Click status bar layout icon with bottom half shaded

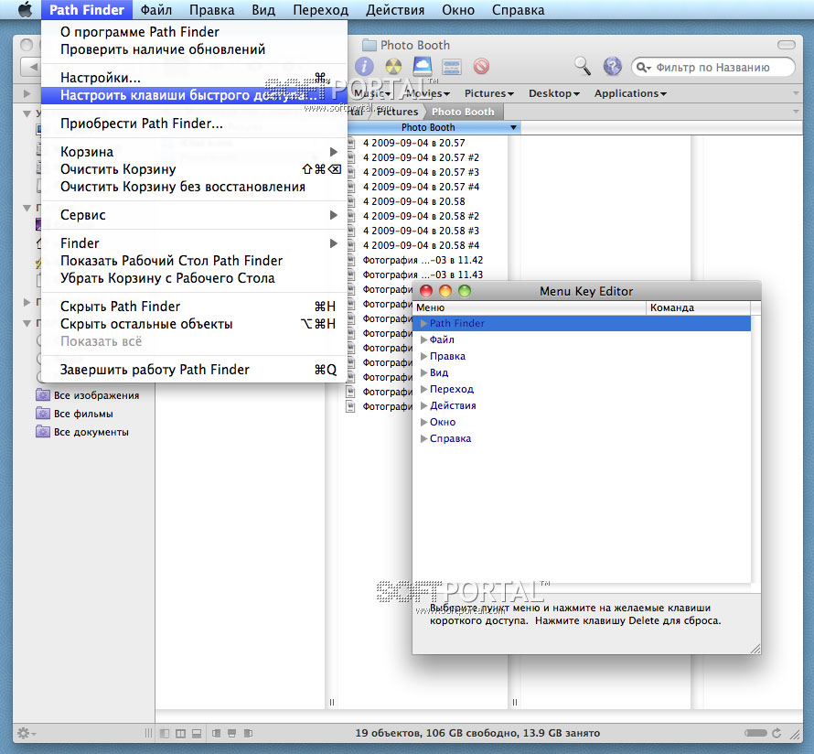[x=197, y=733]
